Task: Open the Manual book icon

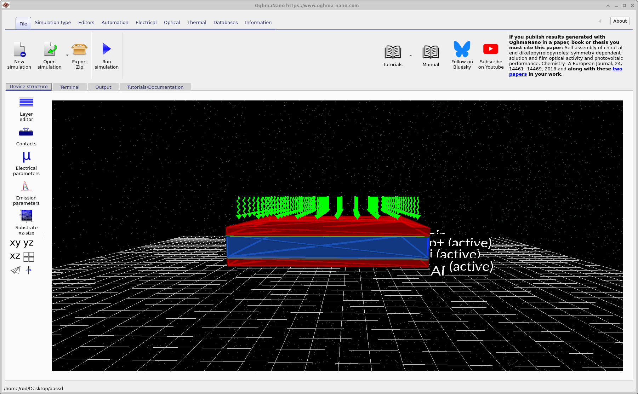Action: pos(431,52)
